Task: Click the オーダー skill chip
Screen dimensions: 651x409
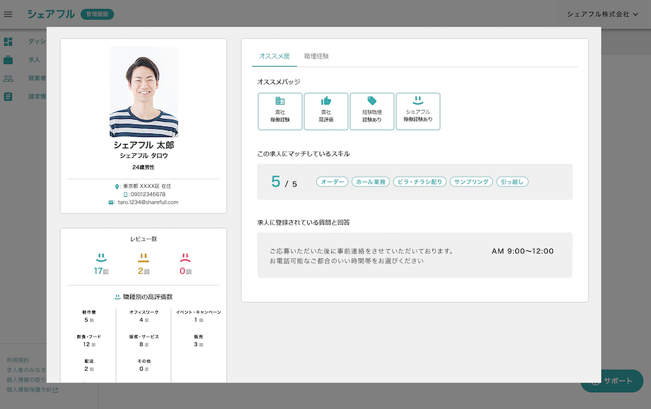Action: [332, 182]
